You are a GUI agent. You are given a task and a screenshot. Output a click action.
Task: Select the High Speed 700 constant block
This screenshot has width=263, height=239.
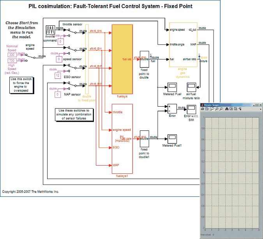[x=12, y=61]
